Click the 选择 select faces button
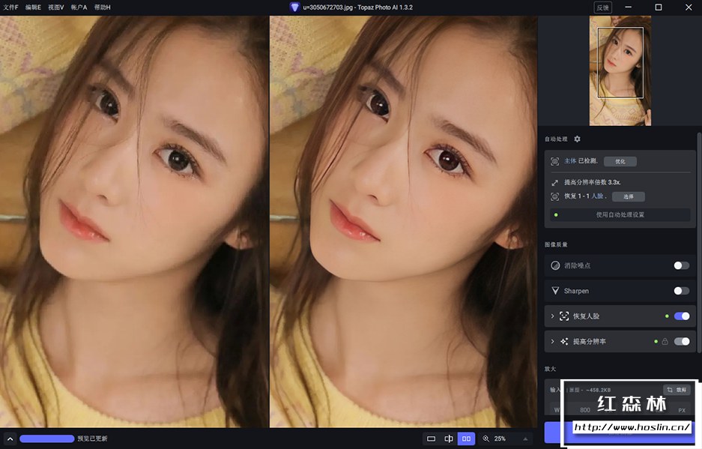 click(628, 196)
